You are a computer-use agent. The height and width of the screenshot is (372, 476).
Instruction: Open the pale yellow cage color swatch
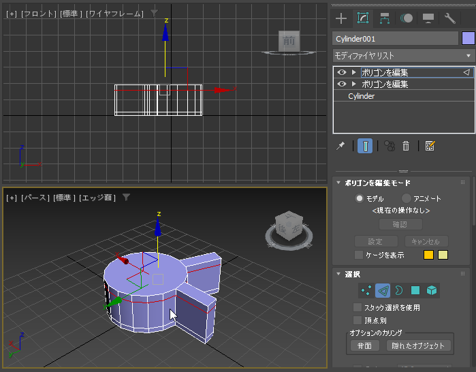click(443, 255)
